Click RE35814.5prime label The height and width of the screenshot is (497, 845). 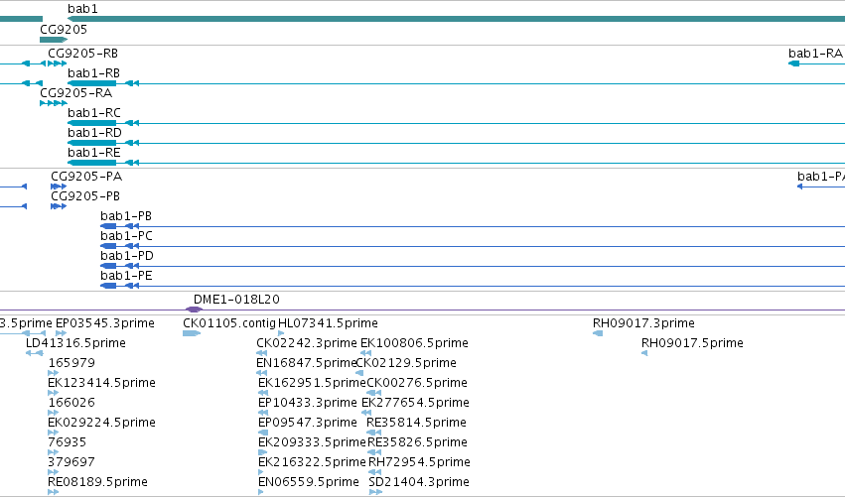pyautogui.click(x=417, y=423)
